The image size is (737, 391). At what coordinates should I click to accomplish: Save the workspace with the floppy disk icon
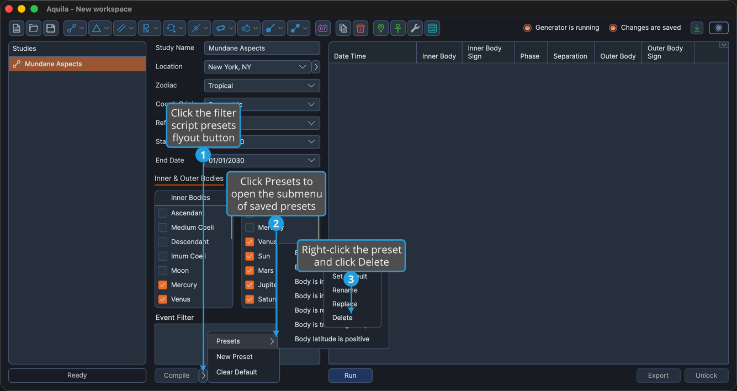coord(51,28)
